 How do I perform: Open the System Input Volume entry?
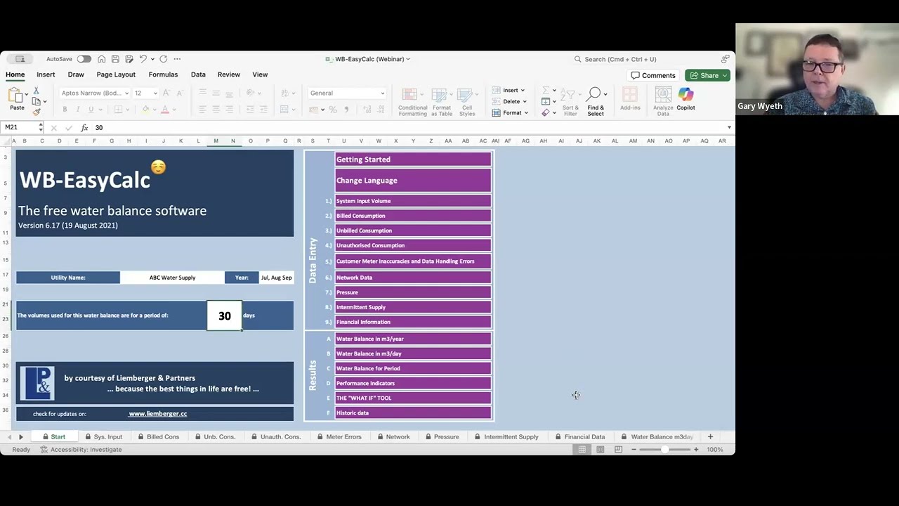pos(413,201)
